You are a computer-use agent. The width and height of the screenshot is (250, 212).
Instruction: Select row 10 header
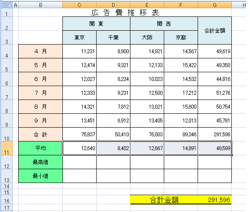(6, 134)
